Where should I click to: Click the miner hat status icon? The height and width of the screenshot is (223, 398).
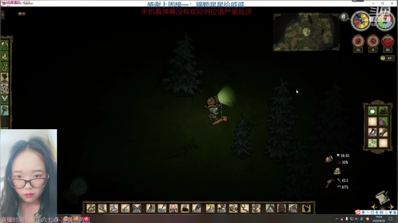coord(329,159)
